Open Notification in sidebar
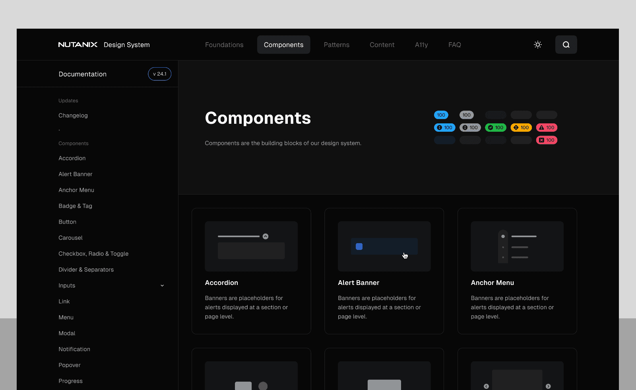 [74, 349]
